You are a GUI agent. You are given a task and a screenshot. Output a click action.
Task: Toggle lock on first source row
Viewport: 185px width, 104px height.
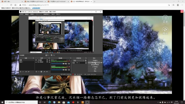(49, 60)
